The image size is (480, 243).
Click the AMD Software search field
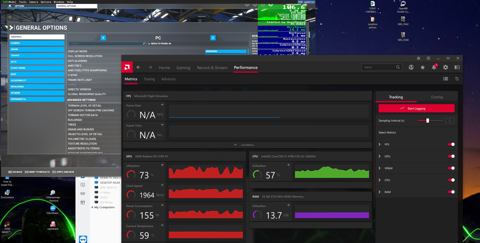tap(379, 67)
